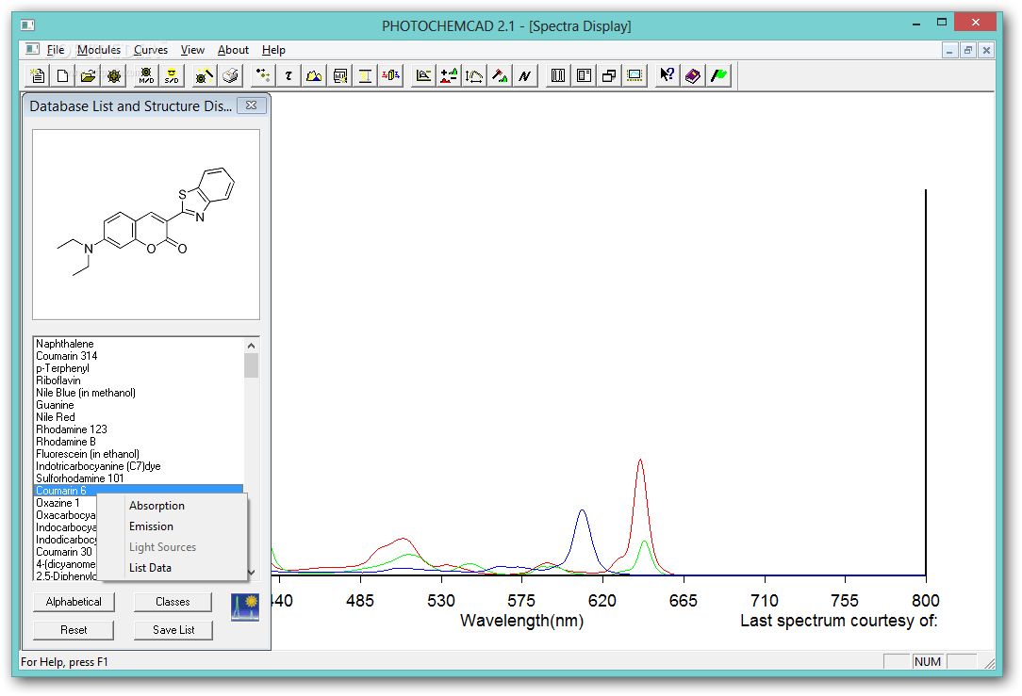Click the blank page toolbar icon
This screenshot has height=696, width=1022.
62,75
